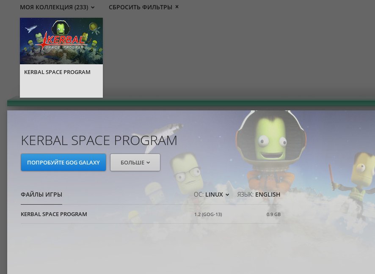Screen dimensions: 375x274
Task: Click the × icon next to СБРОСИТЬ ФИЛЬТРЫ
Action: click(177, 7)
